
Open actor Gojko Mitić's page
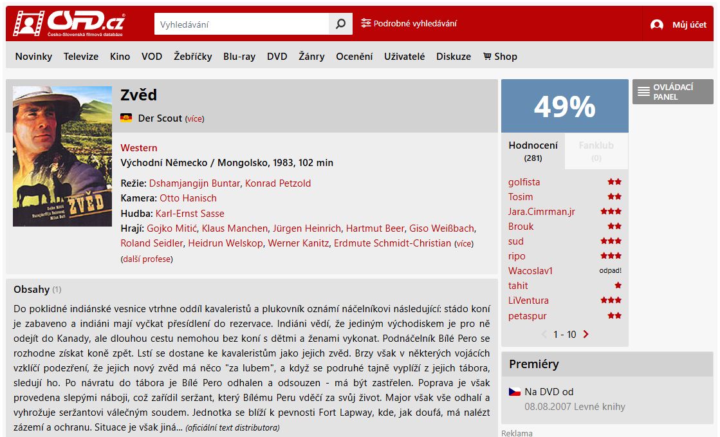(172, 228)
